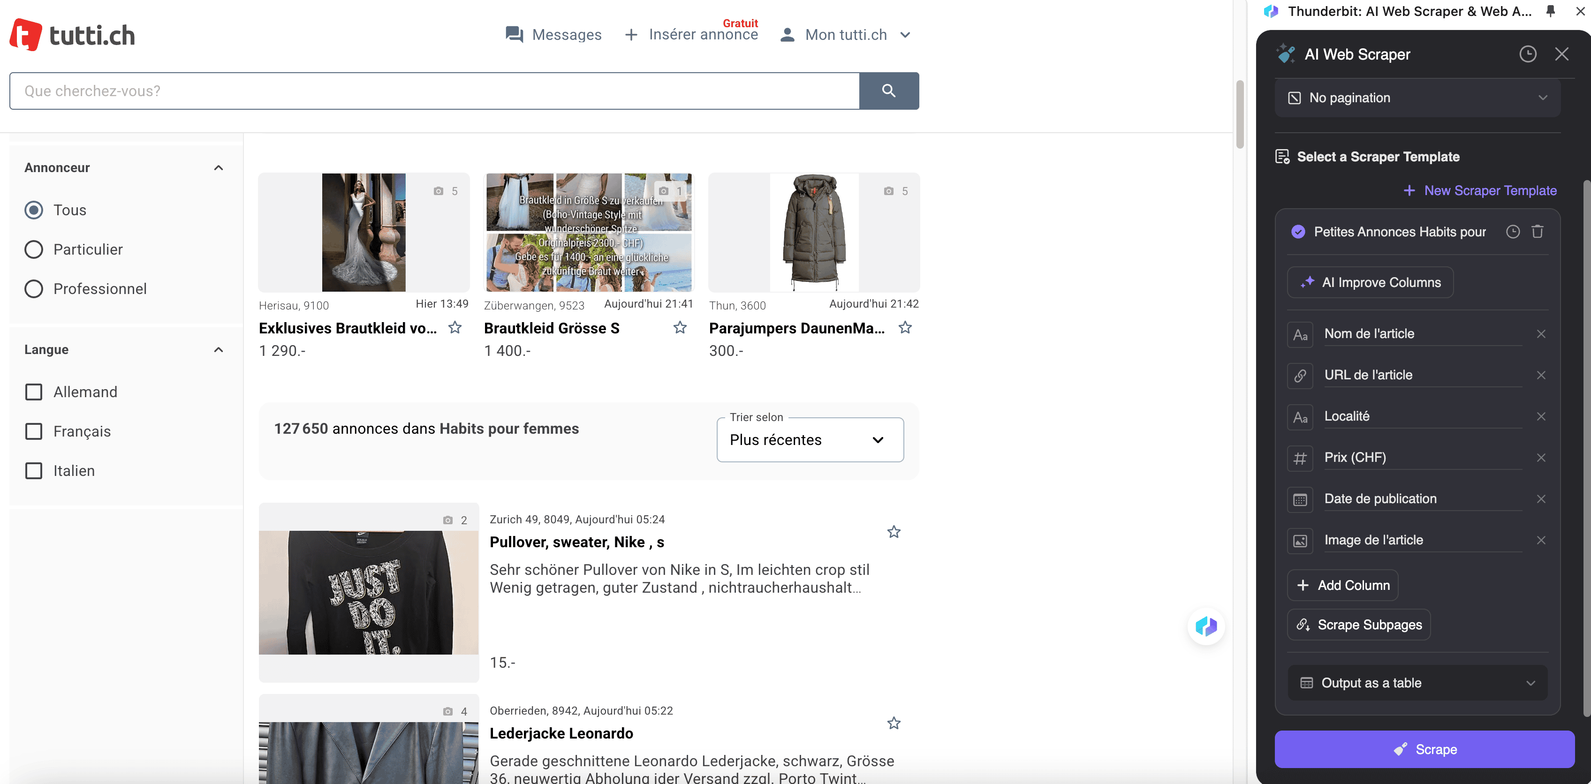Enable the Italien language filter
The width and height of the screenshot is (1591, 784).
pos(34,471)
